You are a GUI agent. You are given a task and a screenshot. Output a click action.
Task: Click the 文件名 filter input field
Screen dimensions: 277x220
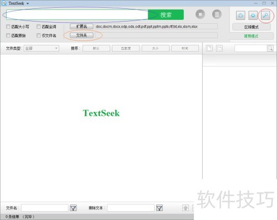45,208
